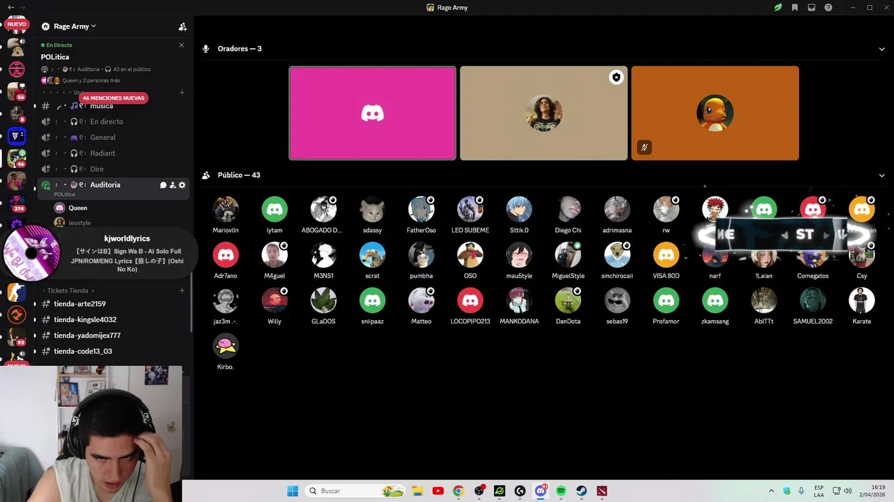Click the muted microphone icon on orange tile
The image size is (894, 502).
pyautogui.click(x=644, y=147)
